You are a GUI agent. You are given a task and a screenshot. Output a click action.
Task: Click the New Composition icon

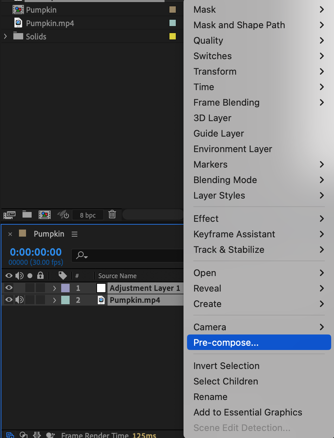coord(45,214)
